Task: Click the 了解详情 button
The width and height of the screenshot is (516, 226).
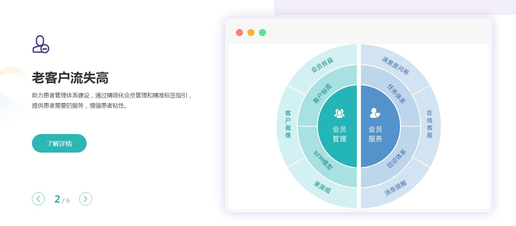Action: point(59,143)
